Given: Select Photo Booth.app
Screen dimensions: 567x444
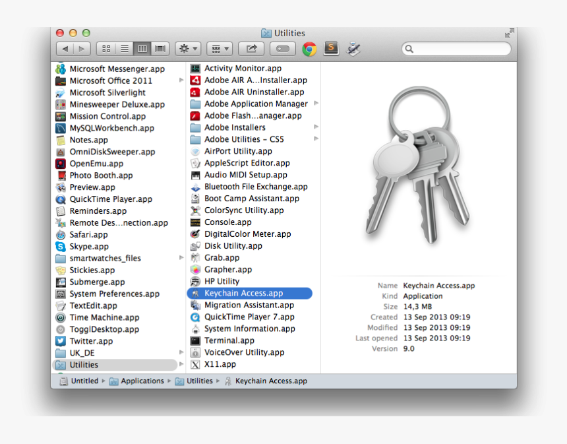Looking at the screenshot, I should (101, 175).
